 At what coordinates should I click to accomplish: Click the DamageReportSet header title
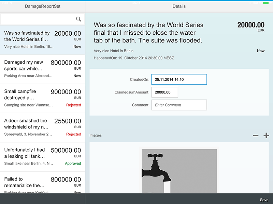(43, 6)
